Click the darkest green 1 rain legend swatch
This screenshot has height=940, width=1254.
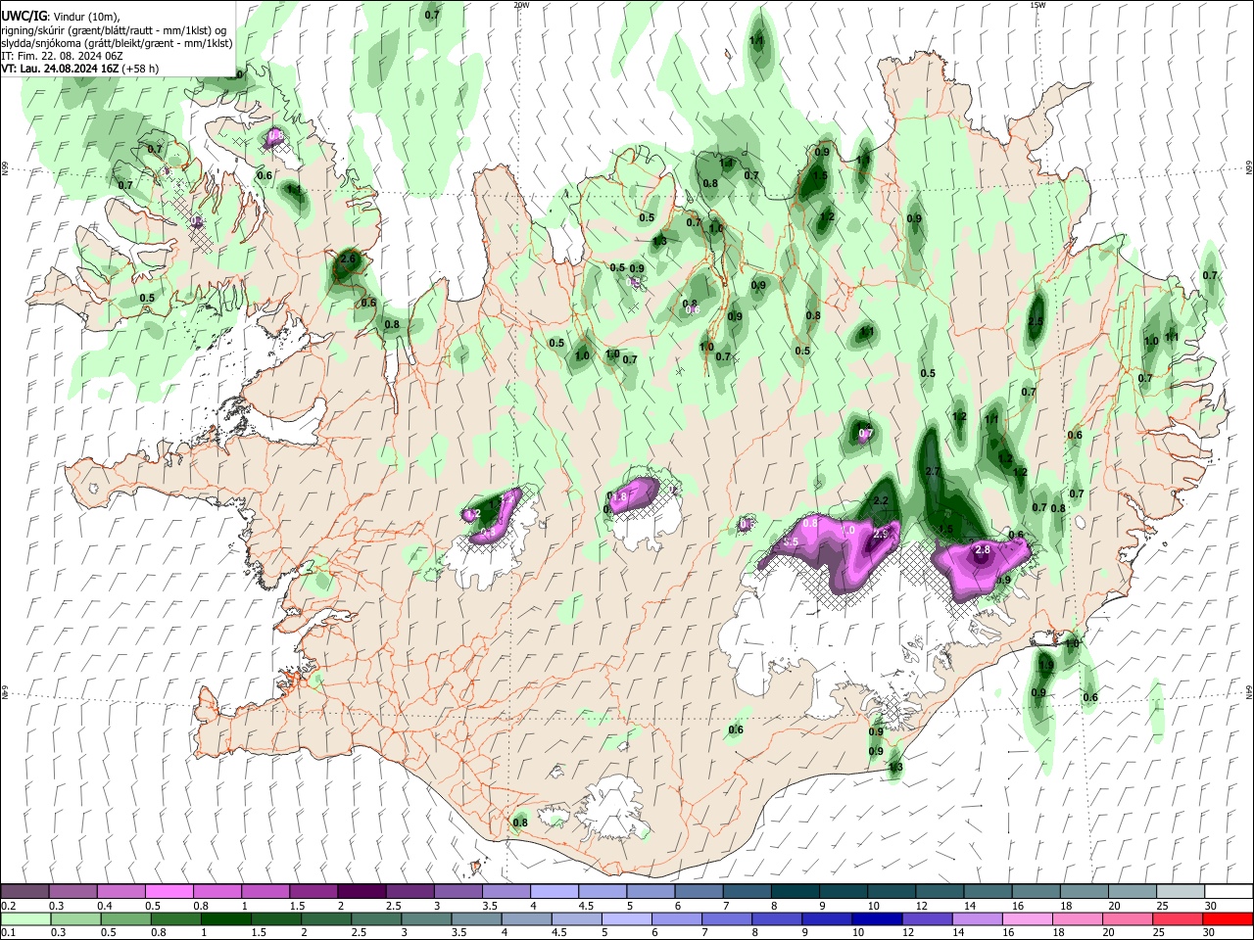click(x=224, y=918)
